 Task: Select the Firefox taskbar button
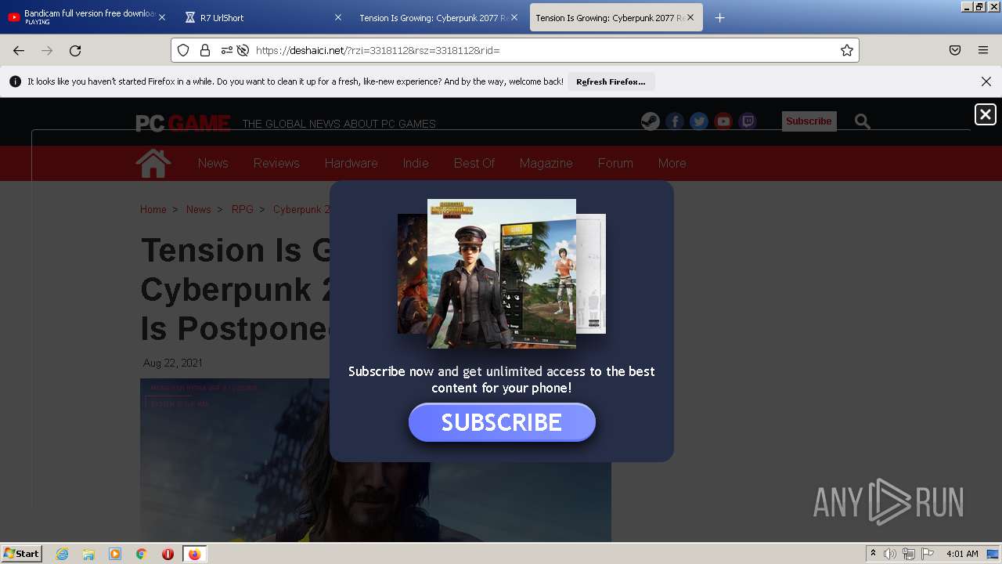pyautogui.click(x=194, y=554)
